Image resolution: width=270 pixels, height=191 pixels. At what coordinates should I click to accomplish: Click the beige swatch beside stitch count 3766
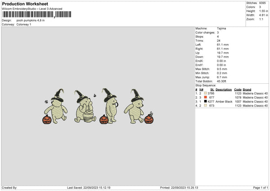pyautogui.click(x=206, y=93)
